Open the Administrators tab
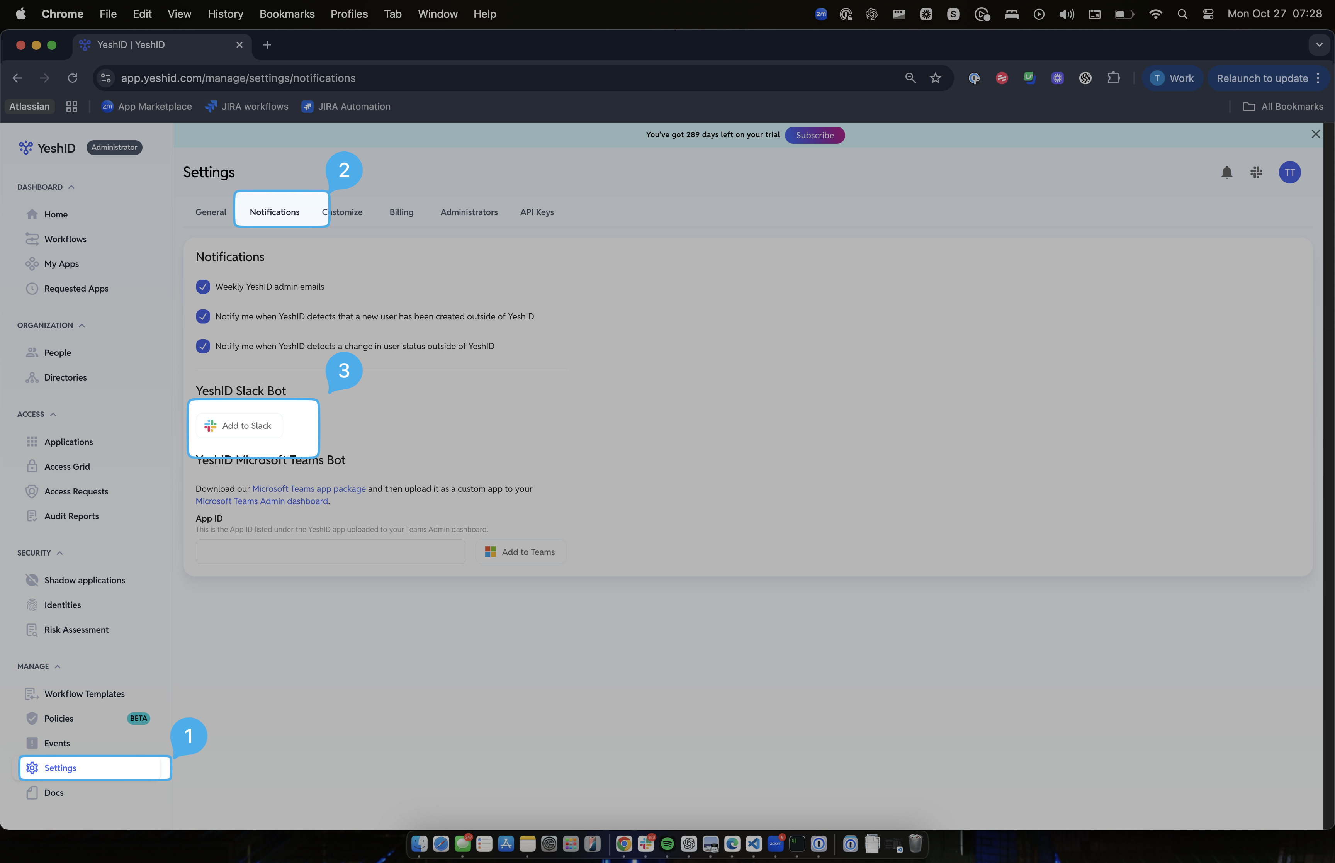 469,212
